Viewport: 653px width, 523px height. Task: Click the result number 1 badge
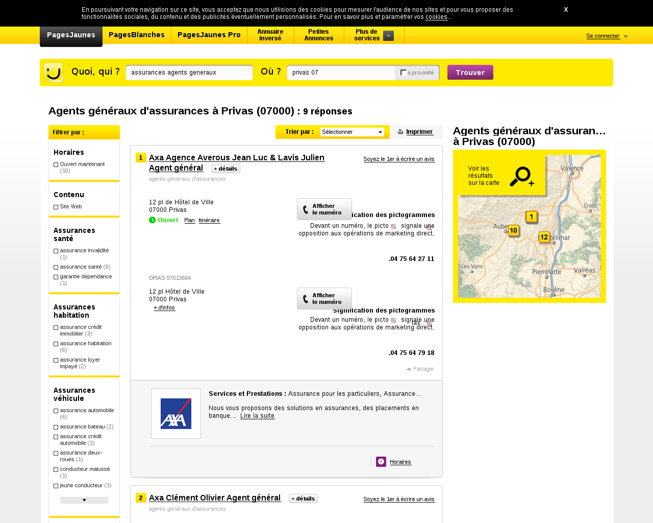[141, 158]
